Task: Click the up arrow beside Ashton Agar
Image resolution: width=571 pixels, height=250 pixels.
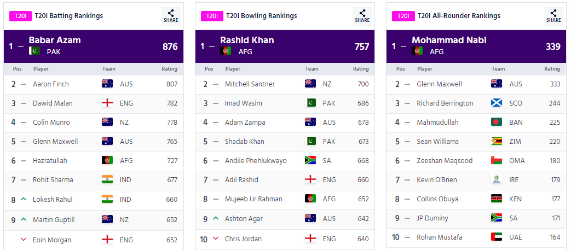Action: point(215,219)
